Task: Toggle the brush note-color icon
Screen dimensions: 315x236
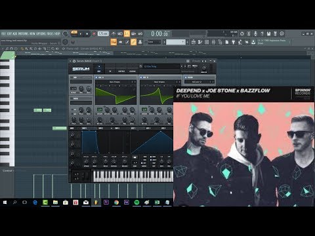Action: coord(127,42)
